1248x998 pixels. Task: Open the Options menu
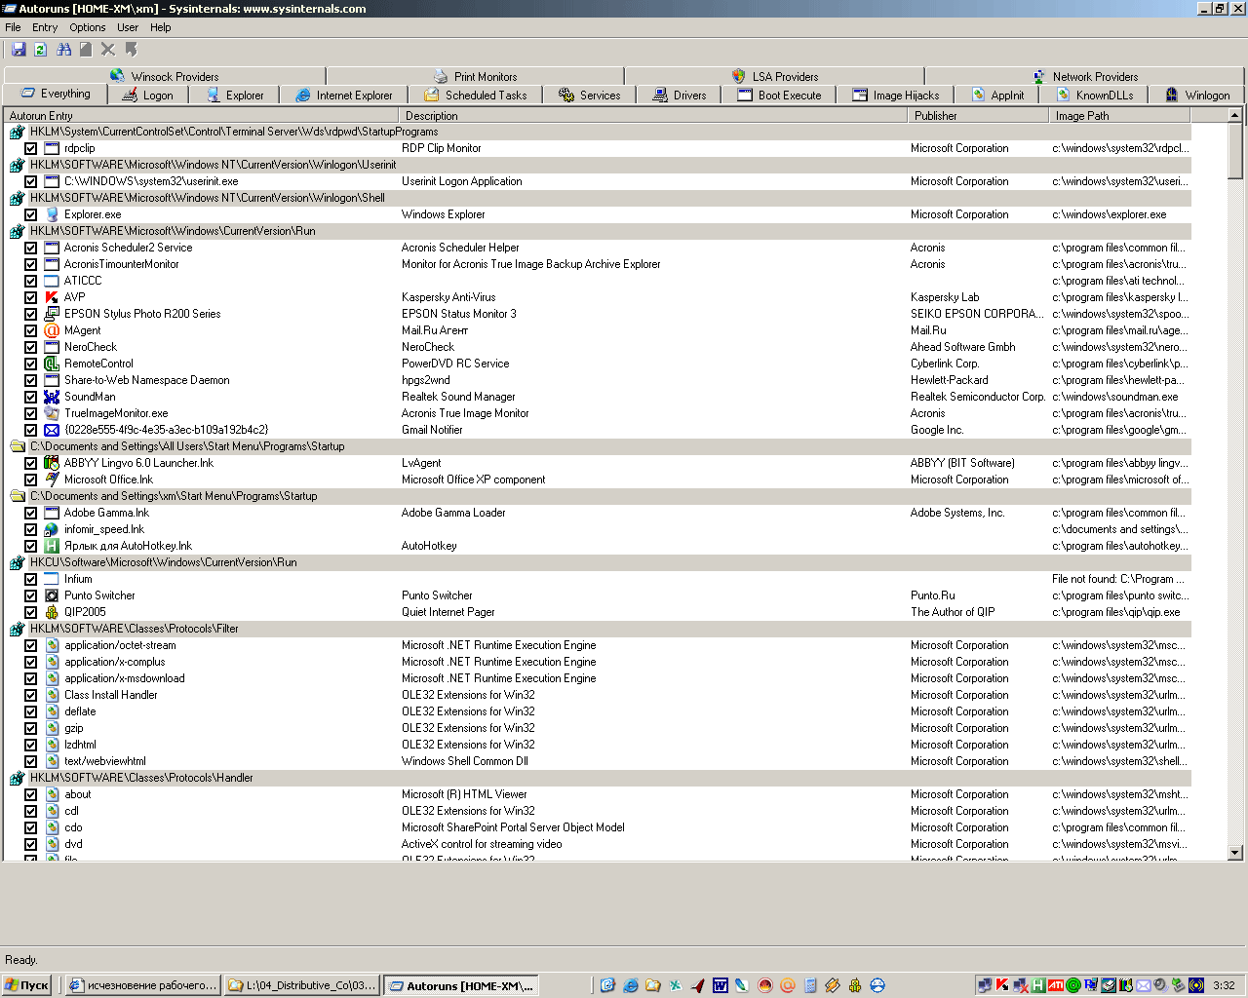(x=88, y=27)
